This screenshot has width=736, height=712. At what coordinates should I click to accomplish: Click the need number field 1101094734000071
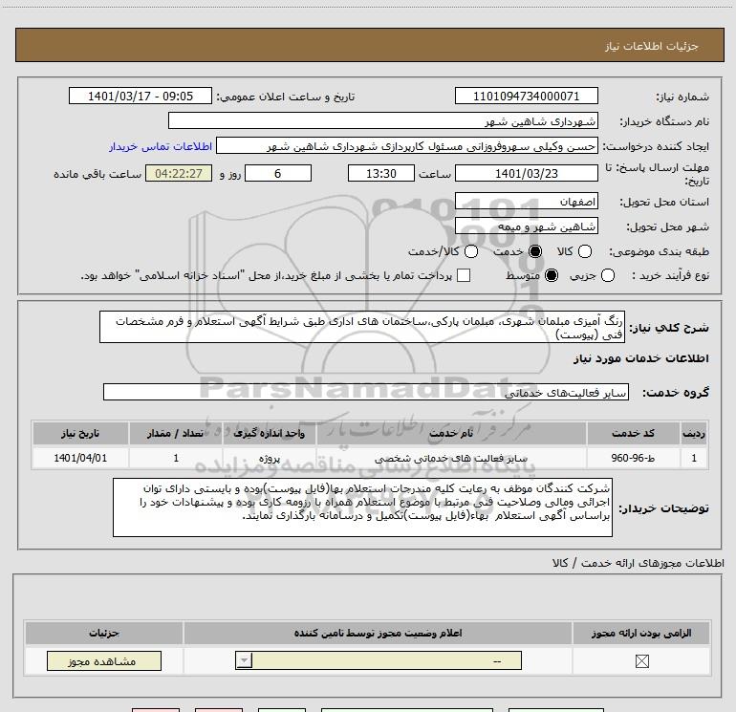[526, 96]
